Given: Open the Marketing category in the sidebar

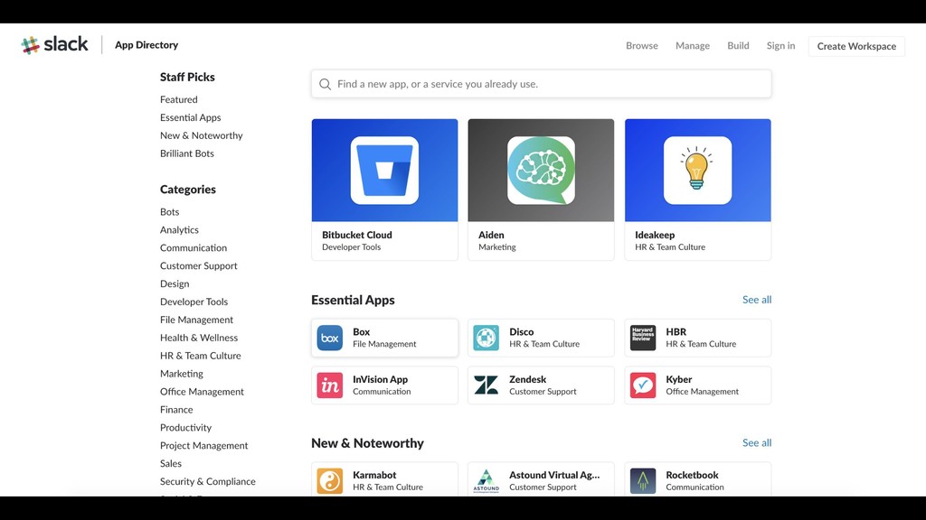Looking at the screenshot, I should (x=181, y=374).
